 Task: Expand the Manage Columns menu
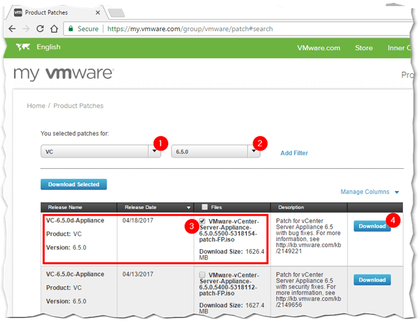(x=370, y=192)
